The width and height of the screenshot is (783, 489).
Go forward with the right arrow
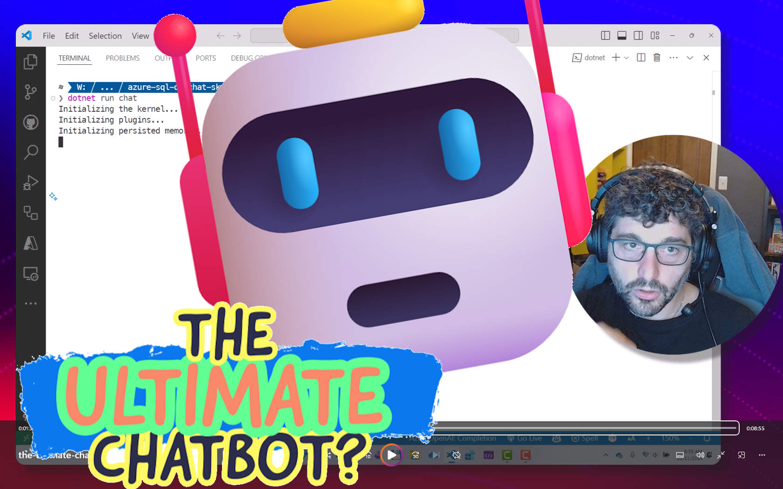tap(237, 35)
